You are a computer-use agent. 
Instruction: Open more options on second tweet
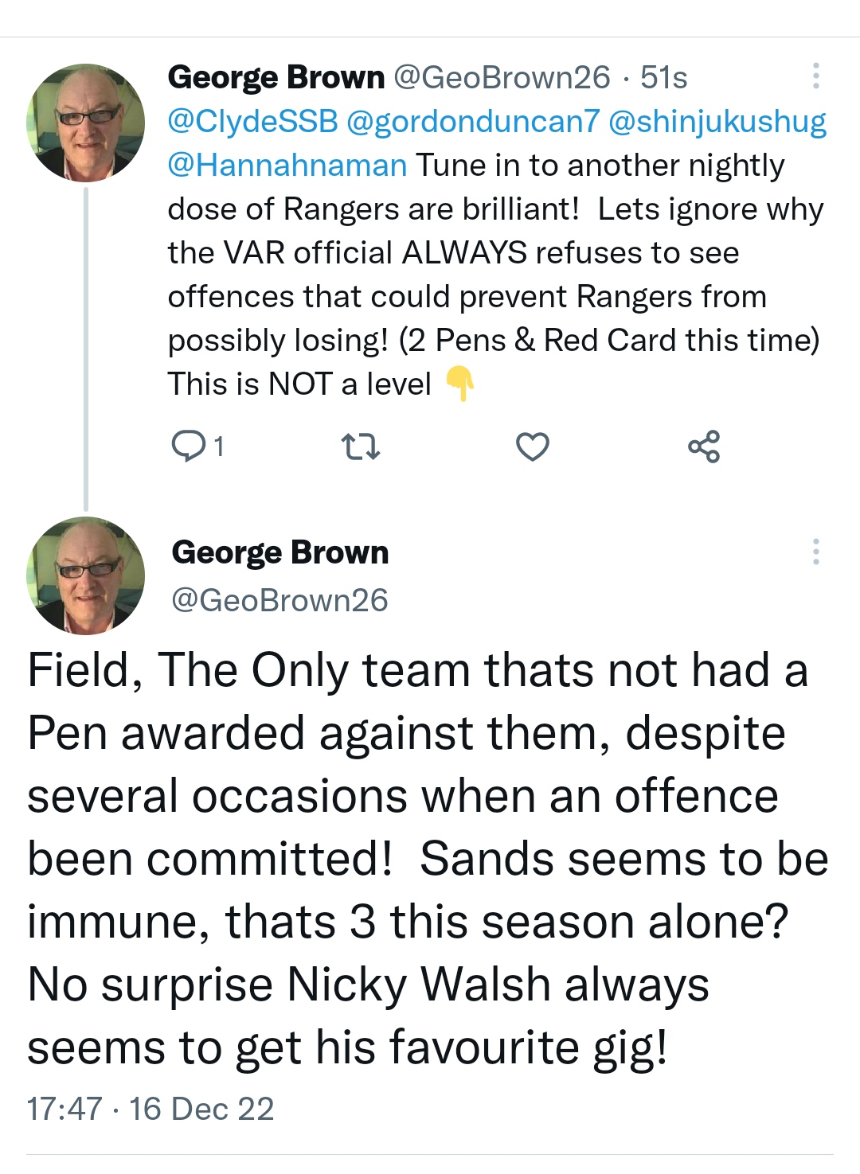[x=815, y=552]
